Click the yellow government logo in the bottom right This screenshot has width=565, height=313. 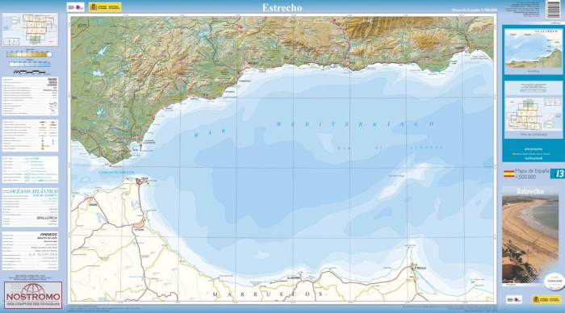(546, 299)
